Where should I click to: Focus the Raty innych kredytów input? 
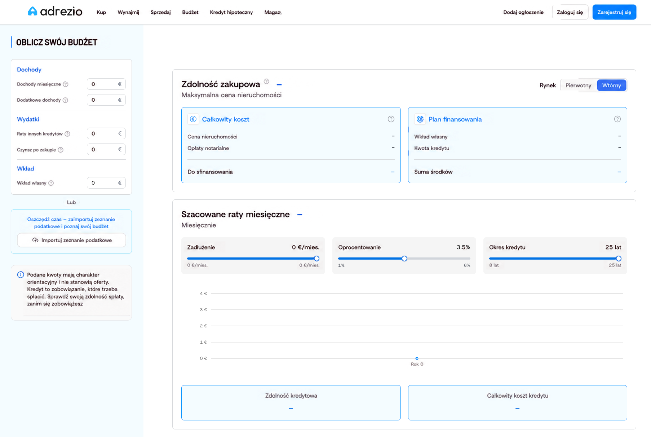coord(106,133)
